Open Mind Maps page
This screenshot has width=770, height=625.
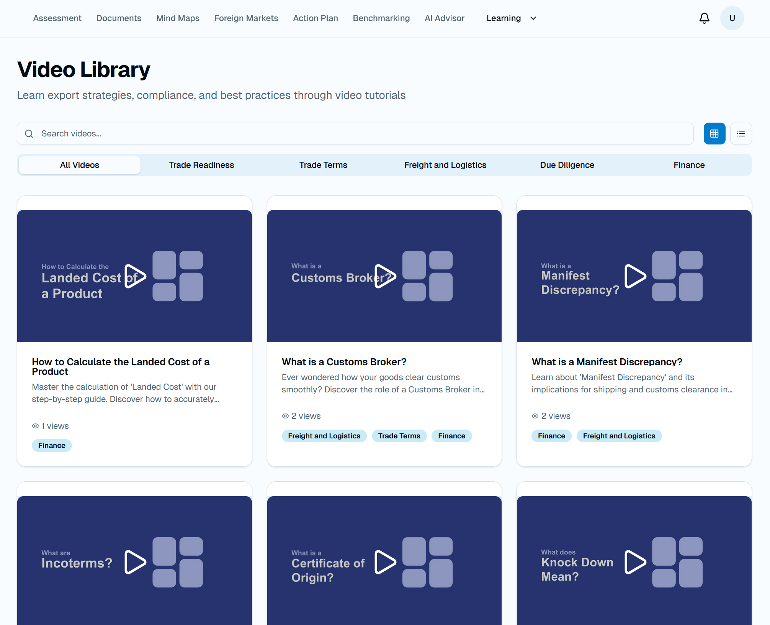178,18
